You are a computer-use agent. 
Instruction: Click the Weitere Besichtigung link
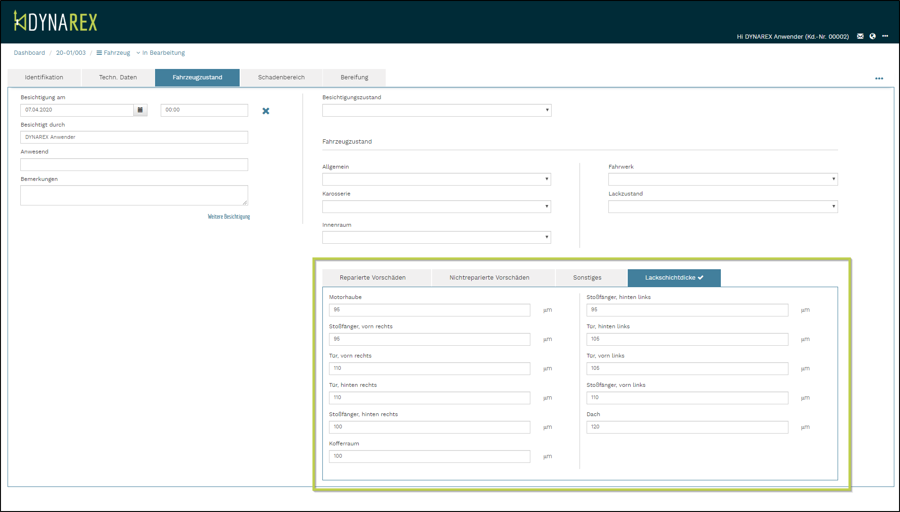pos(229,217)
